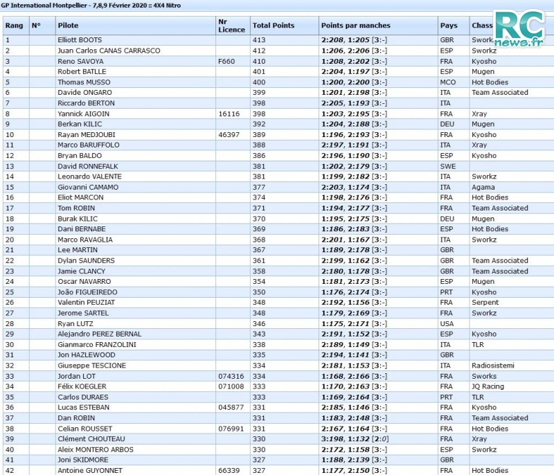The width and height of the screenshot is (554, 475).
Task: Select pilot name Giuseppe TESCIONE
Action: pyautogui.click(x=92, y=365)
